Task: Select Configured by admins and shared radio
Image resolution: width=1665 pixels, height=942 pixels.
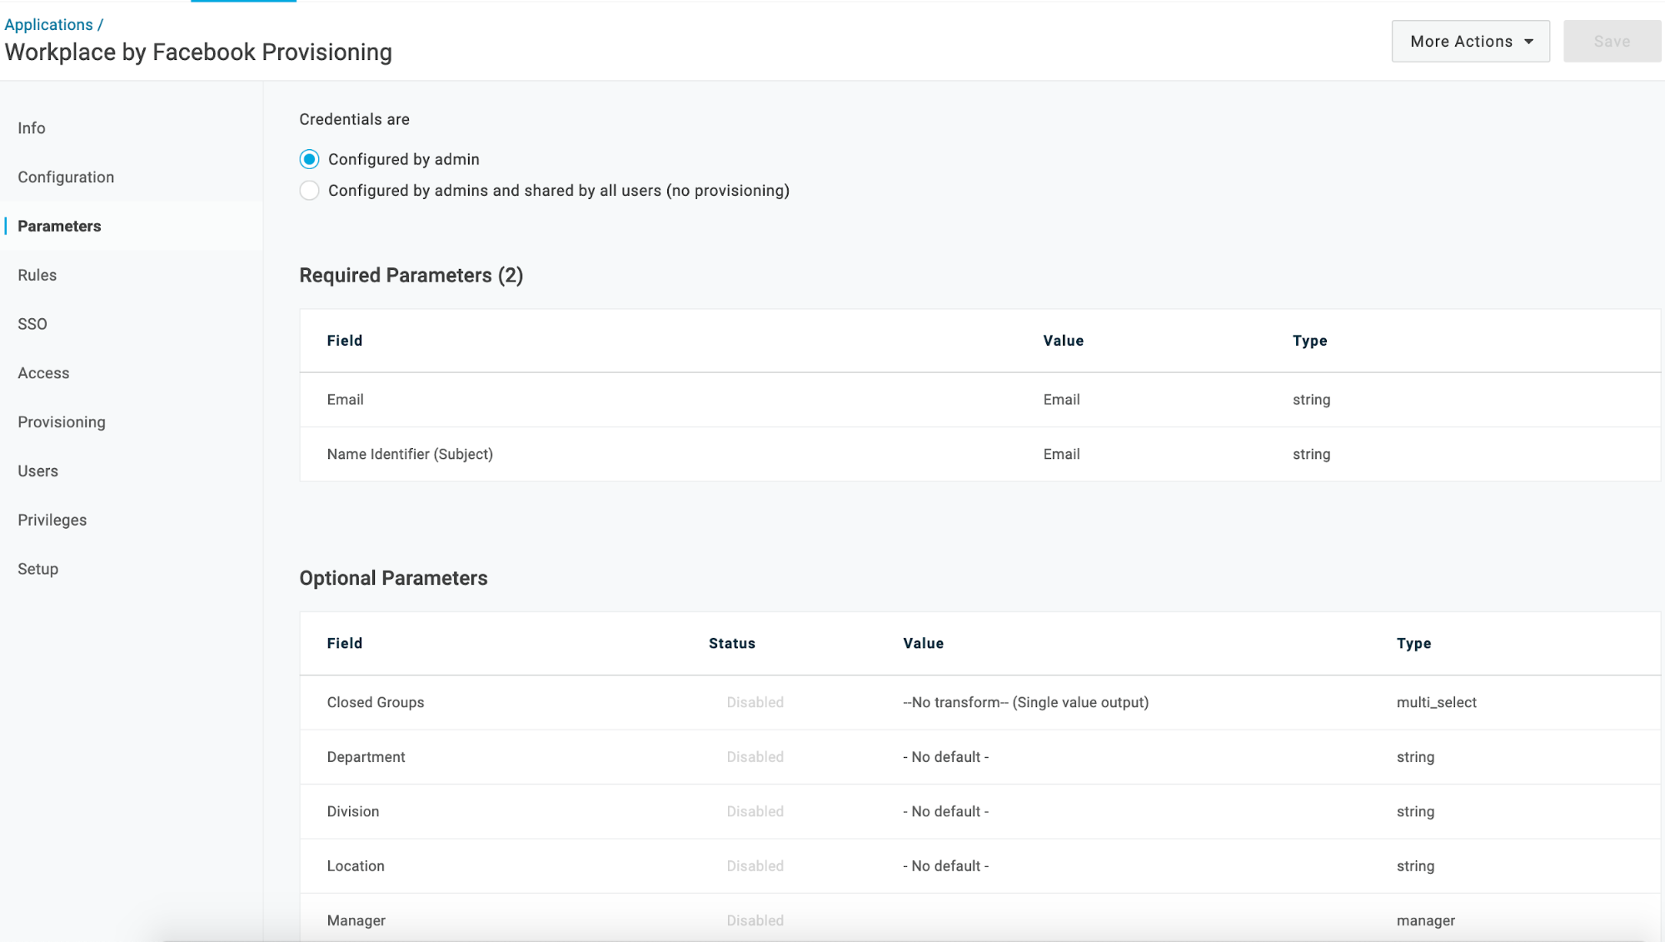Action: click(x=309, y=191)
